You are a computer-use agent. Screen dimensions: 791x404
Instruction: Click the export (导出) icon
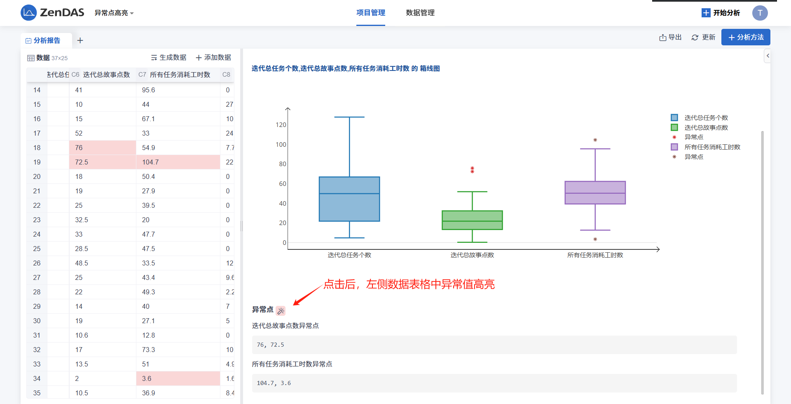coord(662,38)
